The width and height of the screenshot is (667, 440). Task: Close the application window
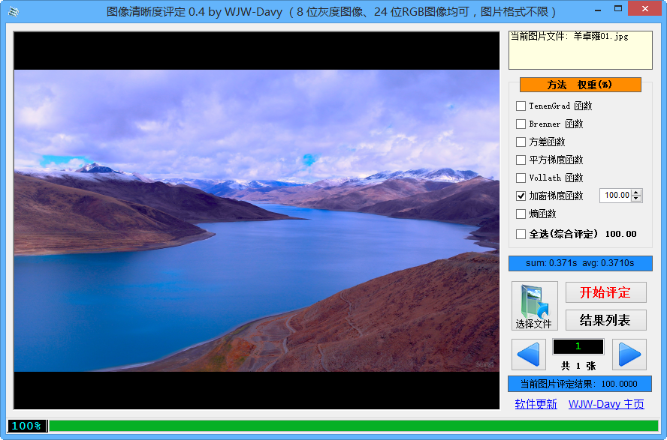point(645,9)
